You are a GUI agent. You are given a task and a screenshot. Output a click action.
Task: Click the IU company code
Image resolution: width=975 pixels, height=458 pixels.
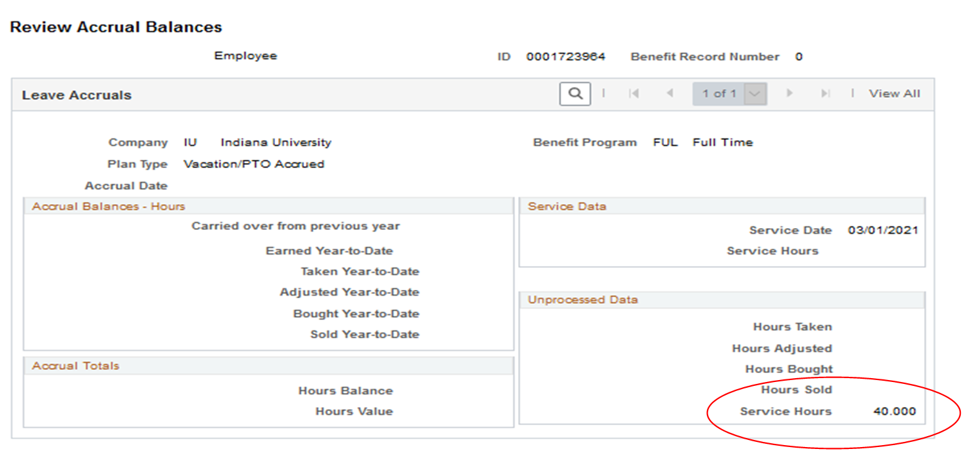point(190,142)
